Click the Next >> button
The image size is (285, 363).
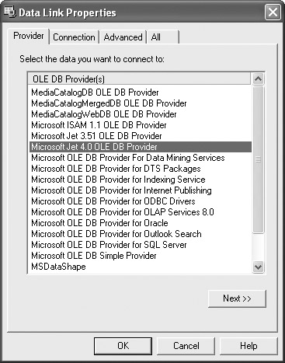pyautogui.click(x=237, y=298)
